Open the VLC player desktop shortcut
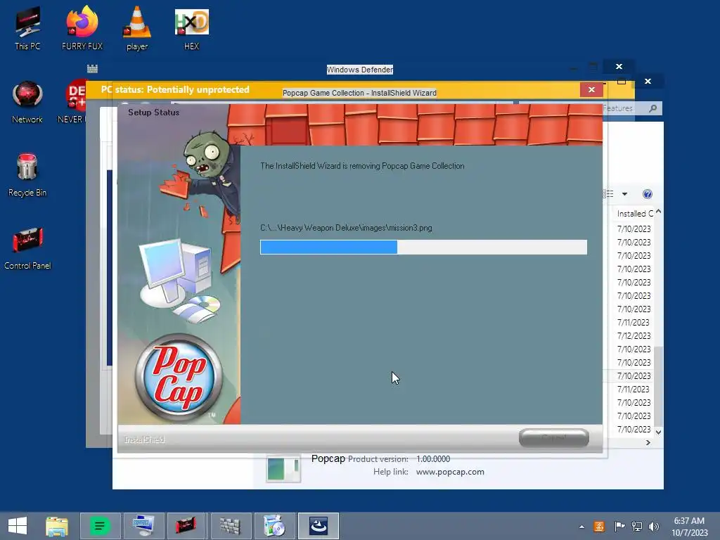This screenshot has width=720, height=540. pos(137,27)
